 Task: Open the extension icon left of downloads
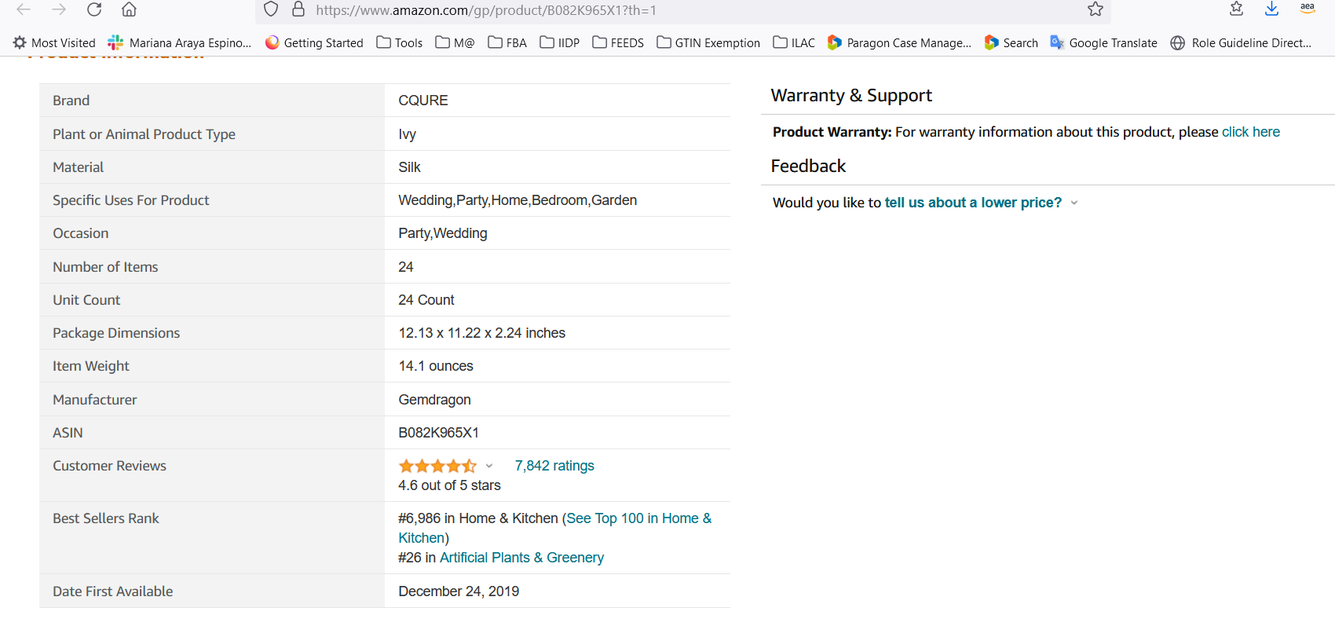1236,9
